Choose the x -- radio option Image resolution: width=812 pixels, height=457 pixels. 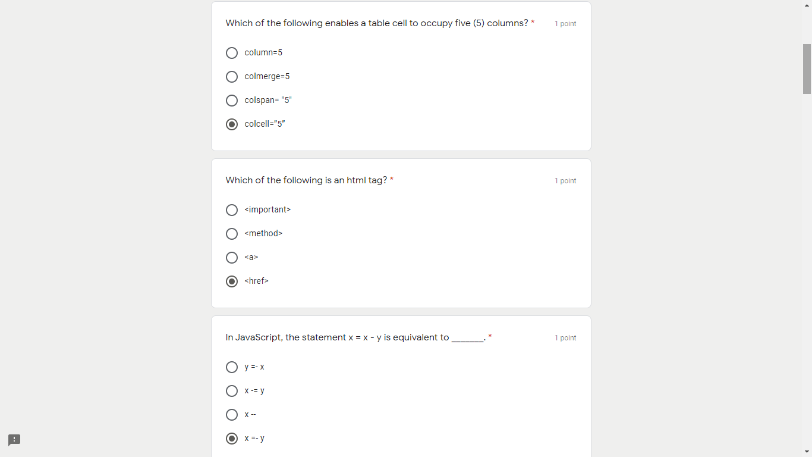[232, 414]
